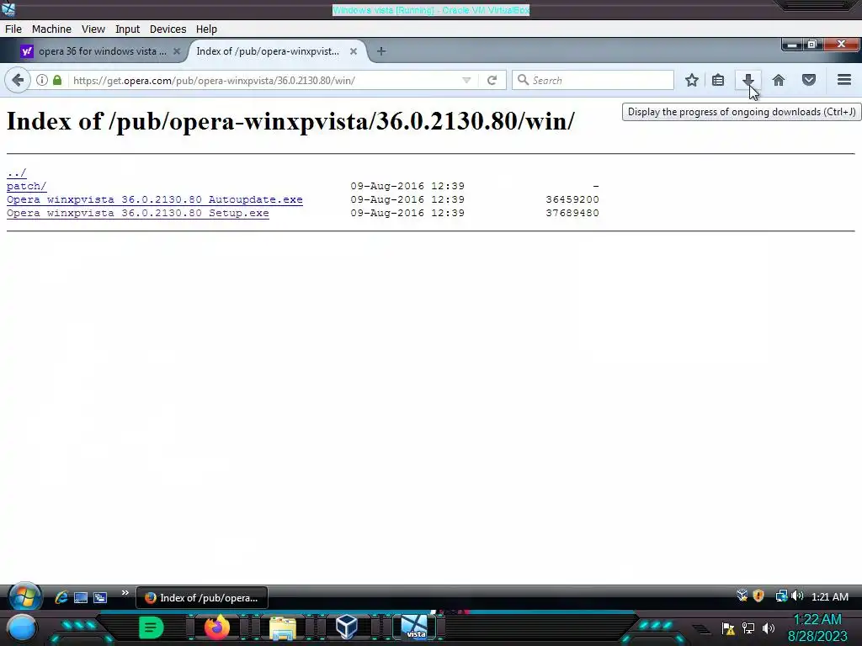Open the green notes app in host taskbar
Image resolution: width=862 pixels, height=646 pixels.
click(152, 627)
